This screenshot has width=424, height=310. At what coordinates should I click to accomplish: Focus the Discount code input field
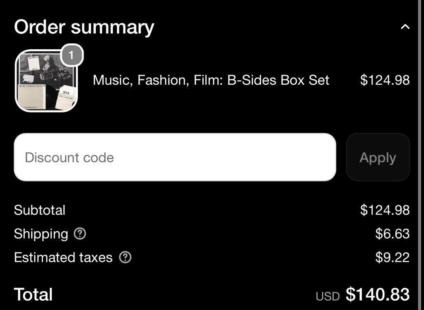tap(175, 157)
